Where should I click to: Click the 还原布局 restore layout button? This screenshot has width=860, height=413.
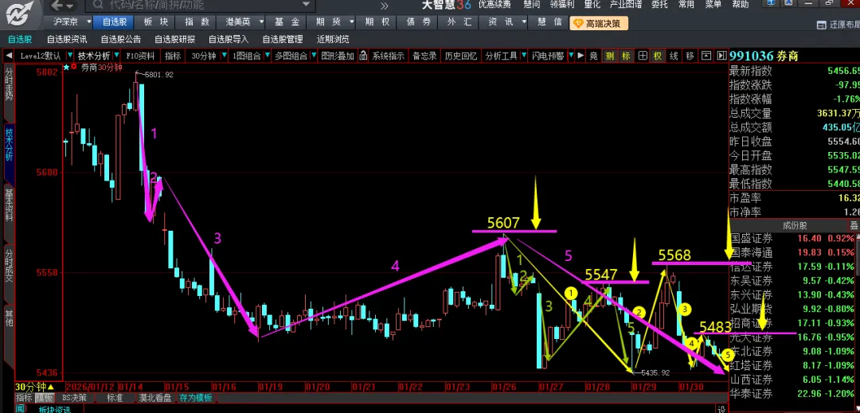tap(838, 25)
